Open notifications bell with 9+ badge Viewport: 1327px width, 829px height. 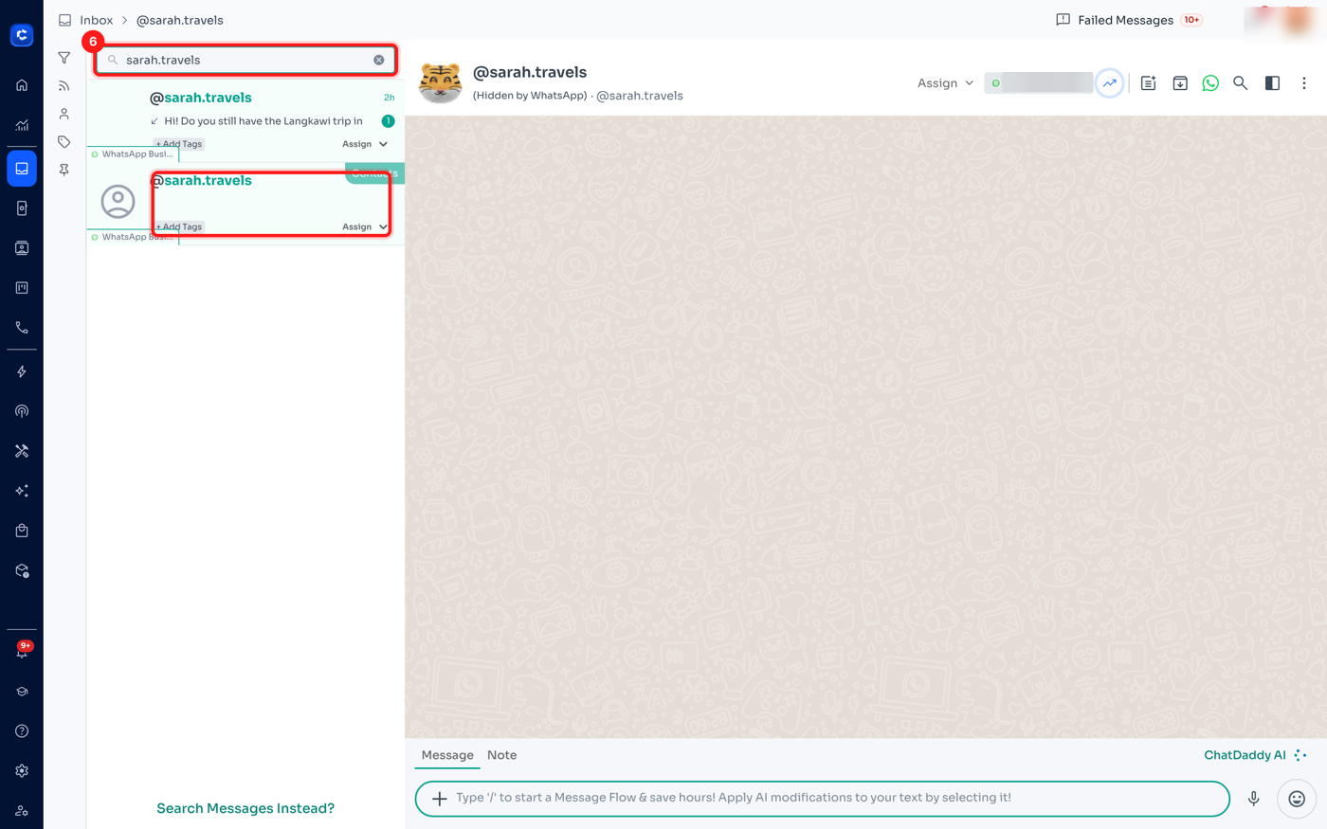pos(22,651)
